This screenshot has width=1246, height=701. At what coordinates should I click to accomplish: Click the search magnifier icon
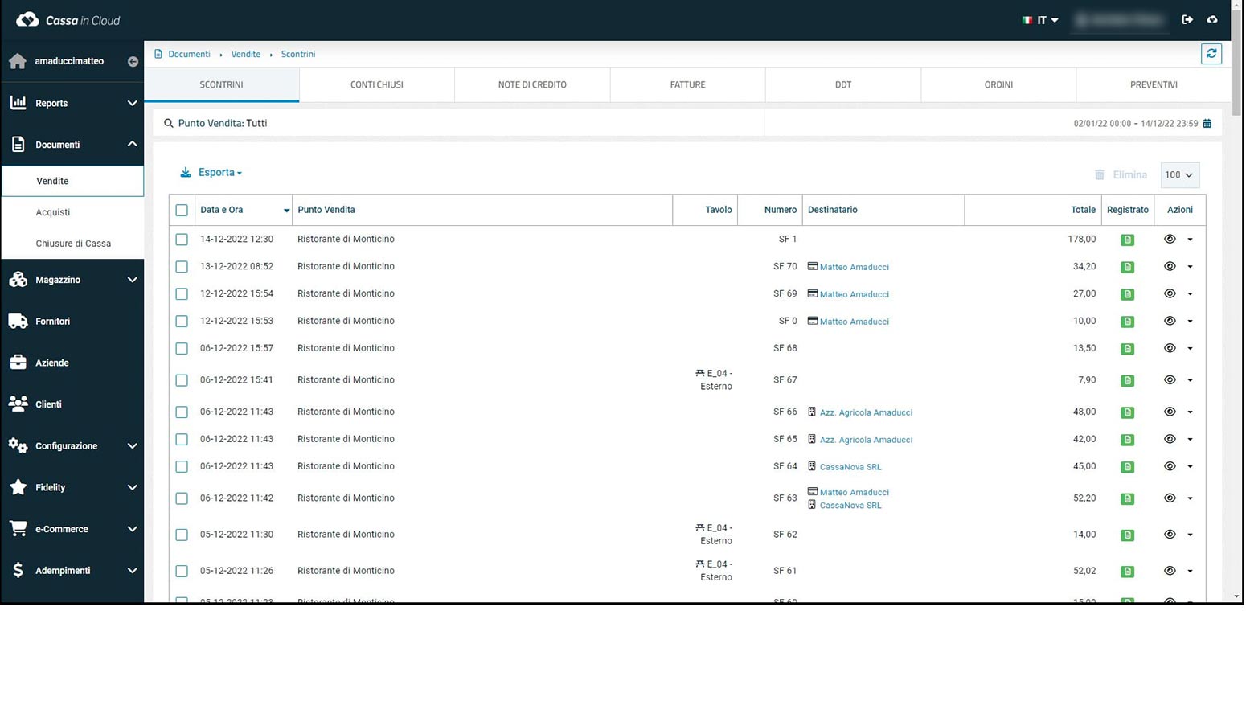click(169, 123)
